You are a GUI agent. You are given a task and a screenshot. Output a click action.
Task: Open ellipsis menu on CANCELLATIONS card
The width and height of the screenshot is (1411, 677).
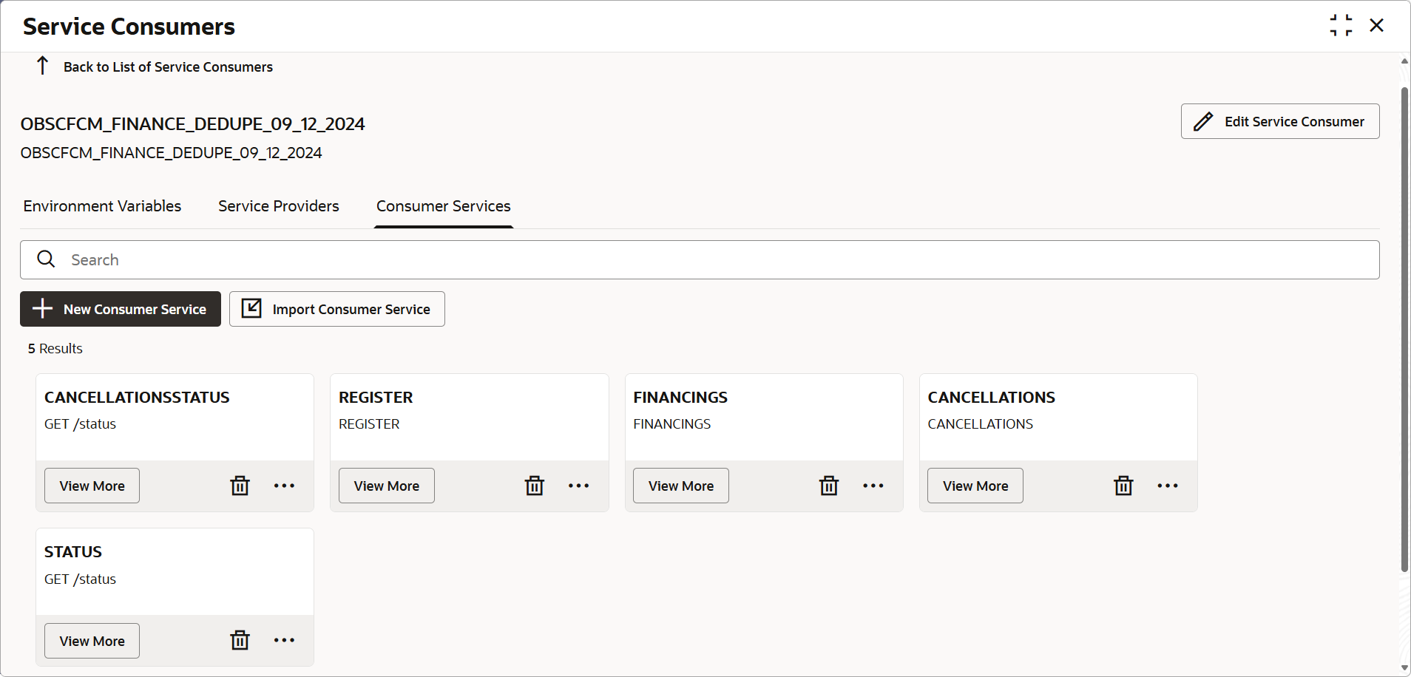tap(1168, 486)
